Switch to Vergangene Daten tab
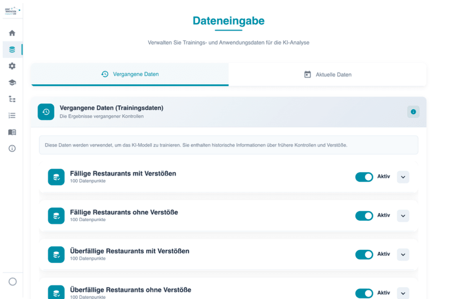The height and width of the screenshot is (299, 451). 130,74
